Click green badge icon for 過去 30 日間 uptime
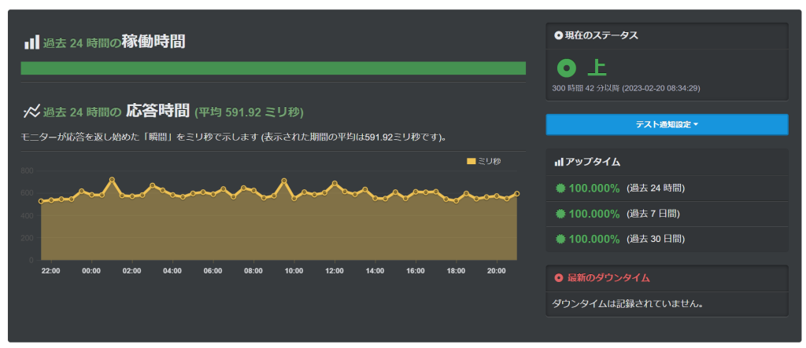Image resolution: width=806 pixels, height=348 pixels. click(560, 239)
